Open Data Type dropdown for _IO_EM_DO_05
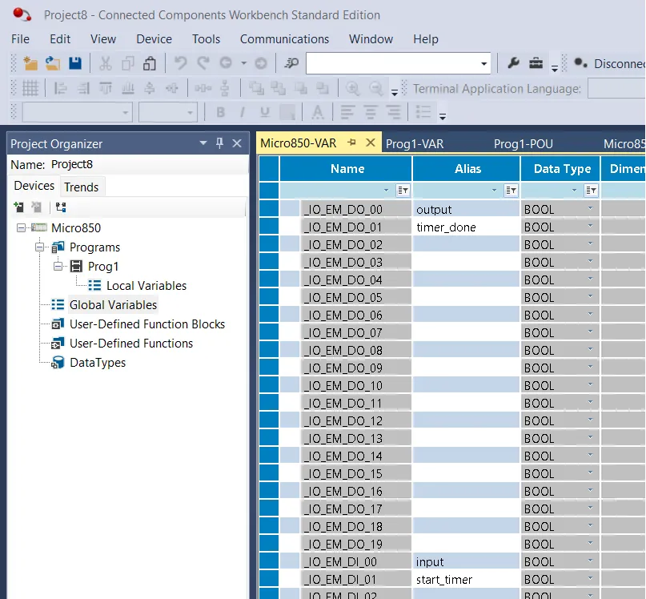646x599 pixels. (x=591, y=297)
